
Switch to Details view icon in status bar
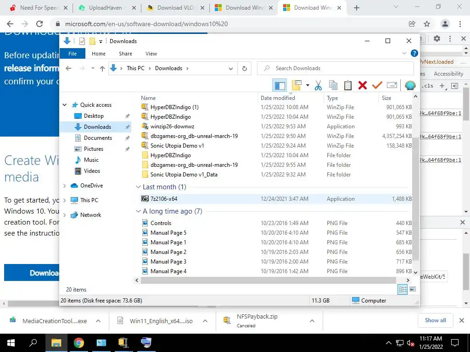403,289
